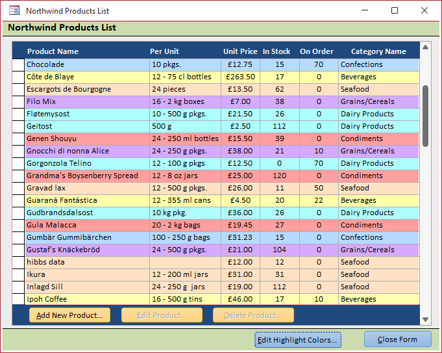
Task: Select the Ikura product cell
Action: pos(87,275)
